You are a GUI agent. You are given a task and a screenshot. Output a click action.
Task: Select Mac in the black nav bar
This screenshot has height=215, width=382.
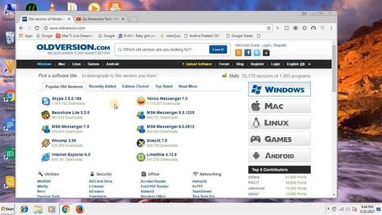(x=61, y=64)
